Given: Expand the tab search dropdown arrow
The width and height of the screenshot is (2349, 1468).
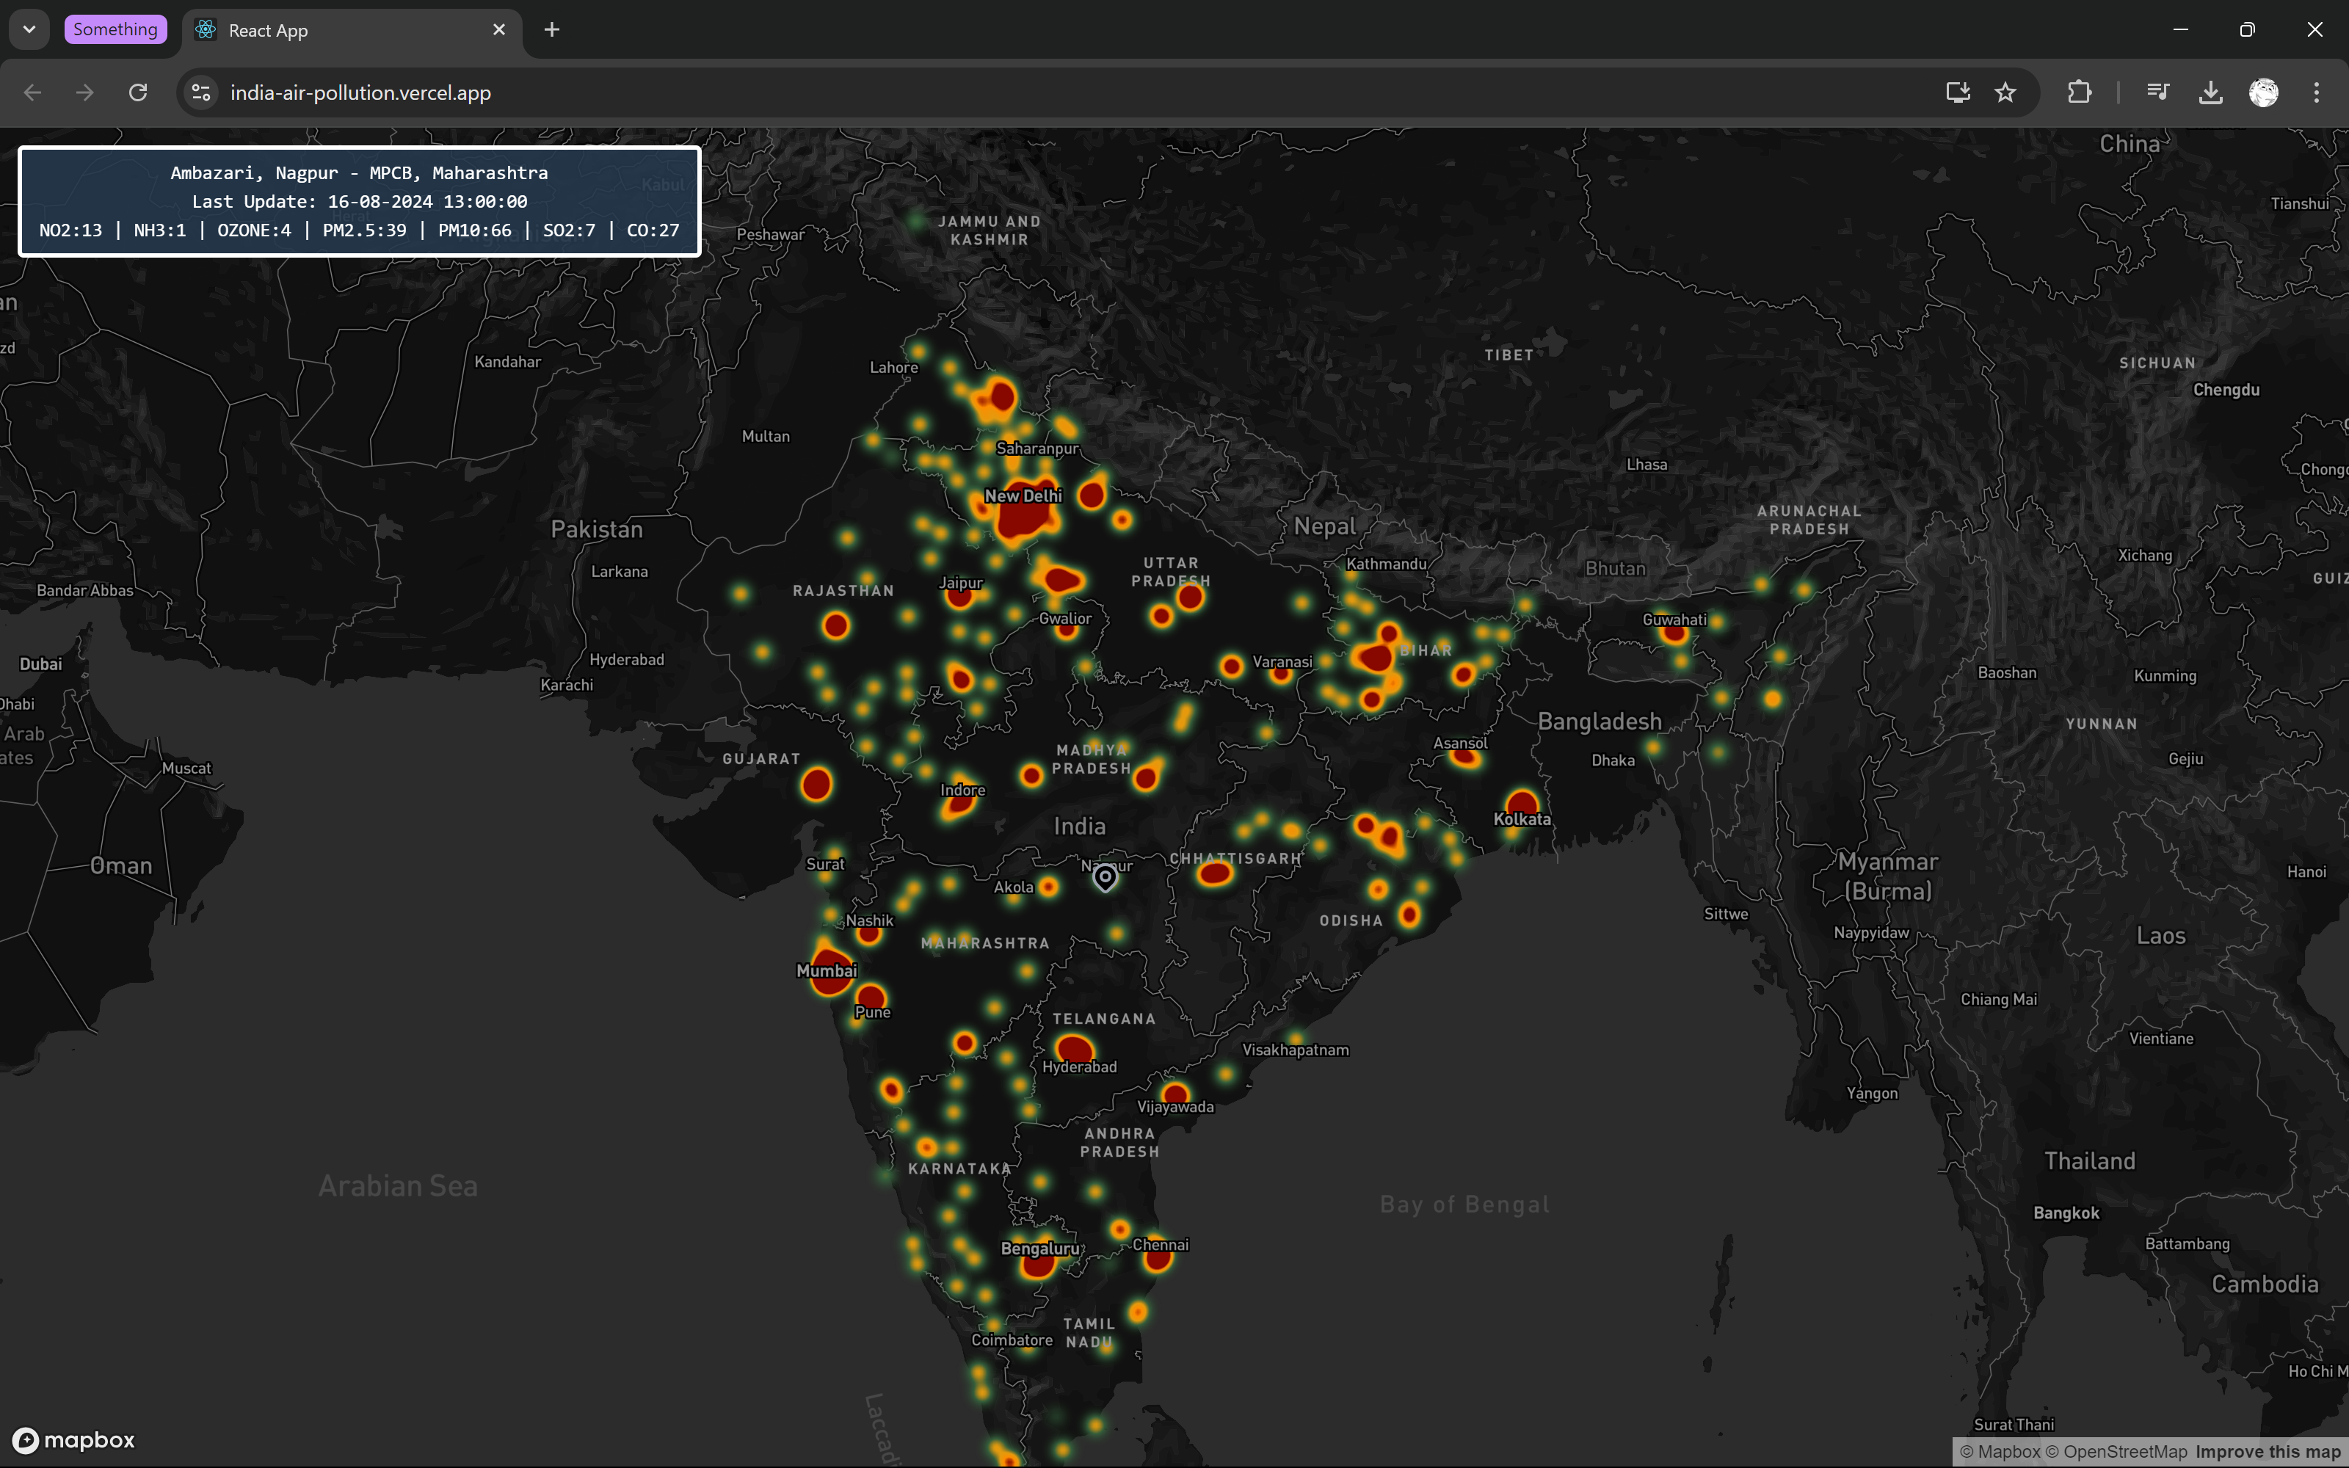Looking at the screenshot, I should [x=29, y=29].
